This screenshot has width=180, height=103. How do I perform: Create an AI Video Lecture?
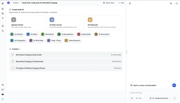pos(66,23)
